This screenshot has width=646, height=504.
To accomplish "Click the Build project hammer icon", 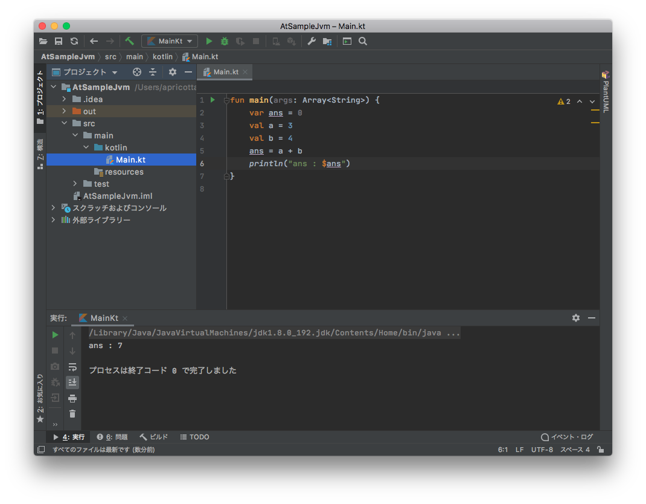I will pyautogui.click(x=130, y=41).
